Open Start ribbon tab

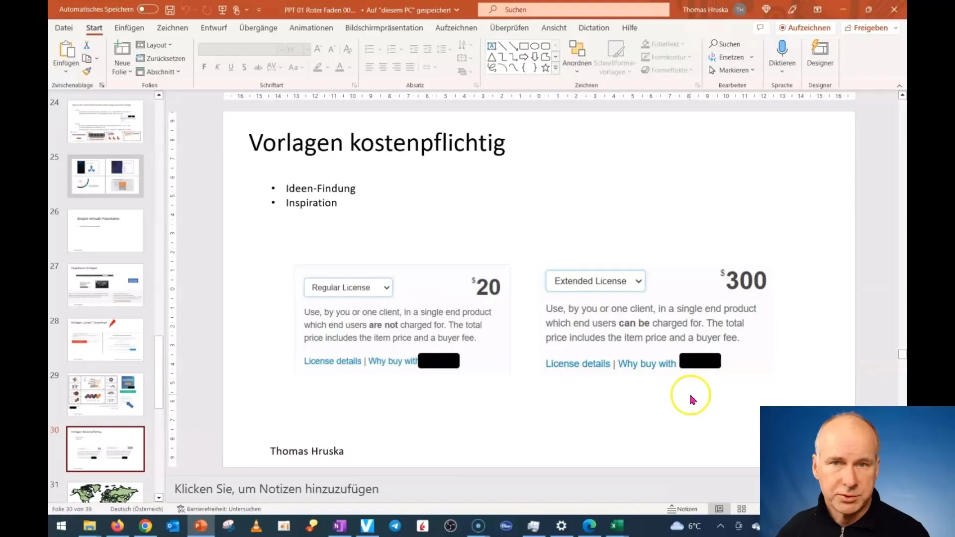[x=95, y=27]
